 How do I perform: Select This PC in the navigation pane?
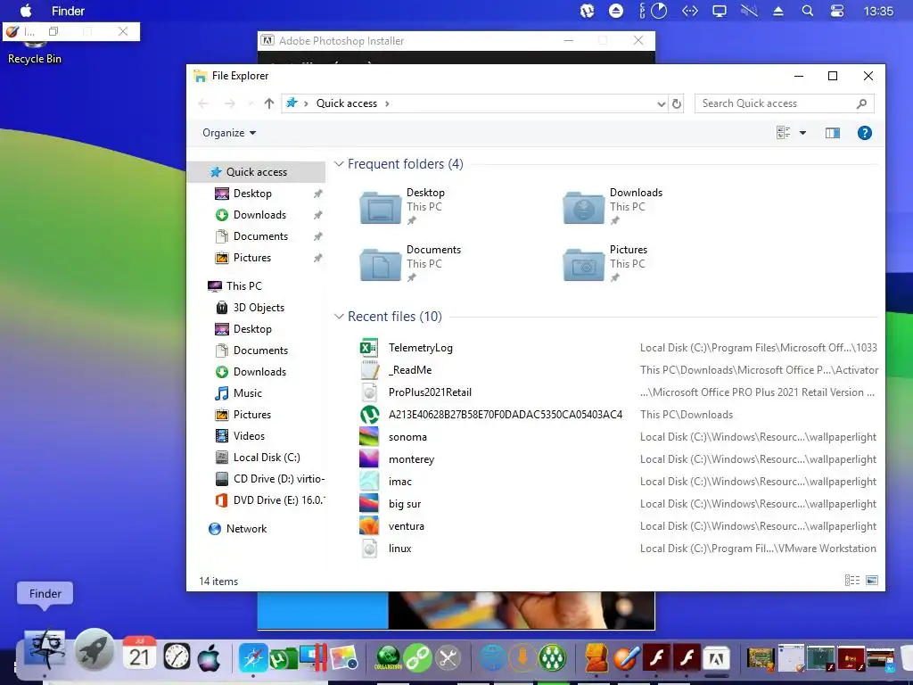pyautogui.click(x=243, y=286)
